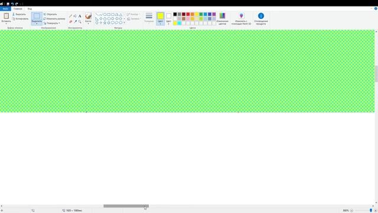The image size is (378, 213).
Task: Select the Magnifier zoom tool
Action: [x=80, y=22]
